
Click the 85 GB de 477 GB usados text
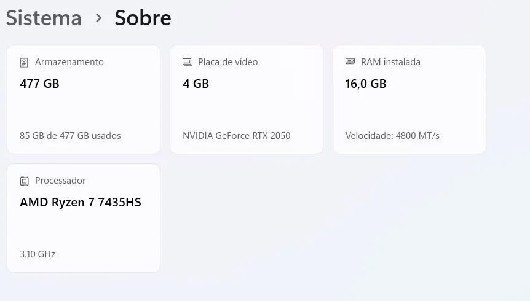click(70, 136)
